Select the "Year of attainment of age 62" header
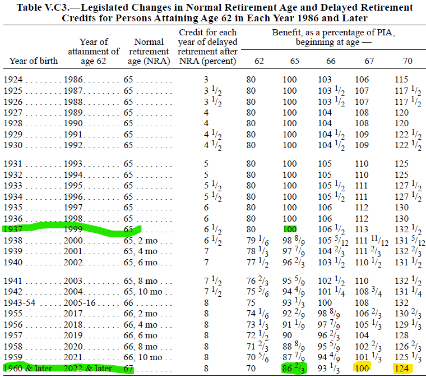 pos(93,51)
